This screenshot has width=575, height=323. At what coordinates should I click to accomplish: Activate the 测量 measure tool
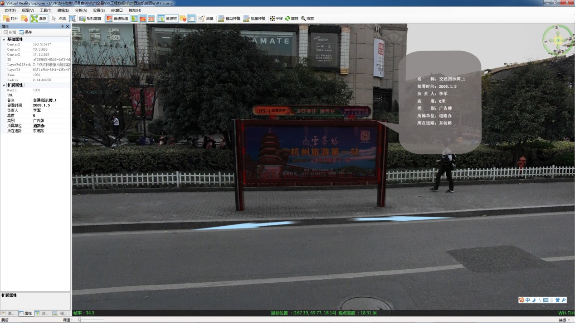pyautogui.click(x=206, y=19)
